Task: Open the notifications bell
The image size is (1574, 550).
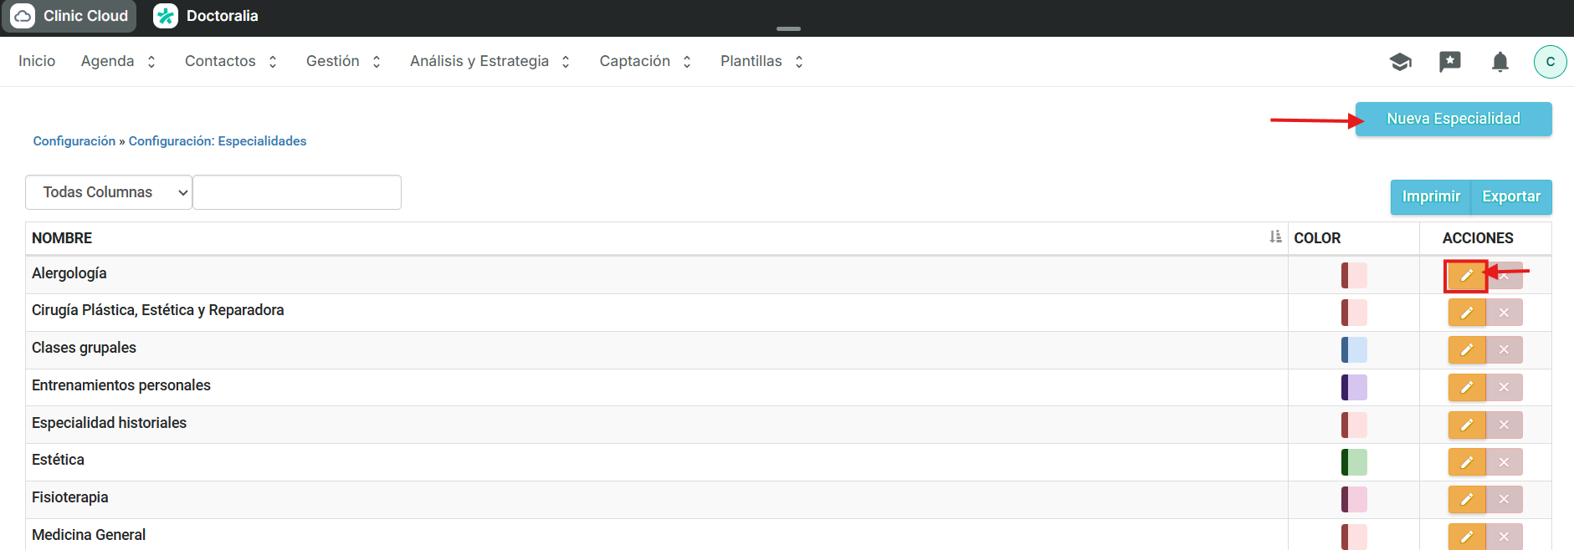Action: click(x=1500, y=62)
